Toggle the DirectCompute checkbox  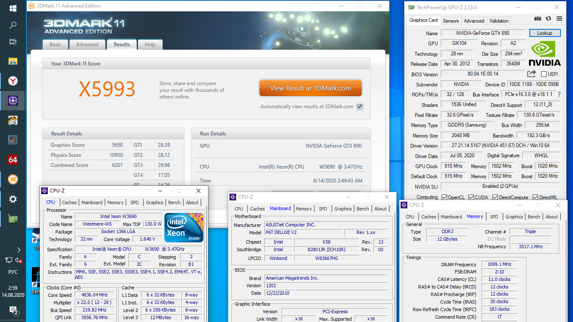click(x=495, y=197)
